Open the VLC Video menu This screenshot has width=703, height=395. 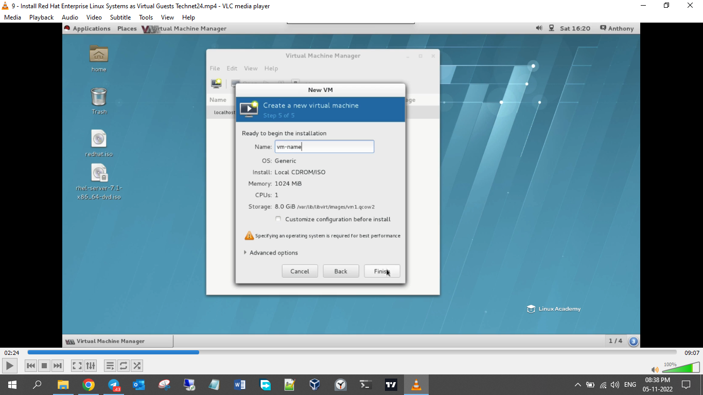click(x=94, y=17)
